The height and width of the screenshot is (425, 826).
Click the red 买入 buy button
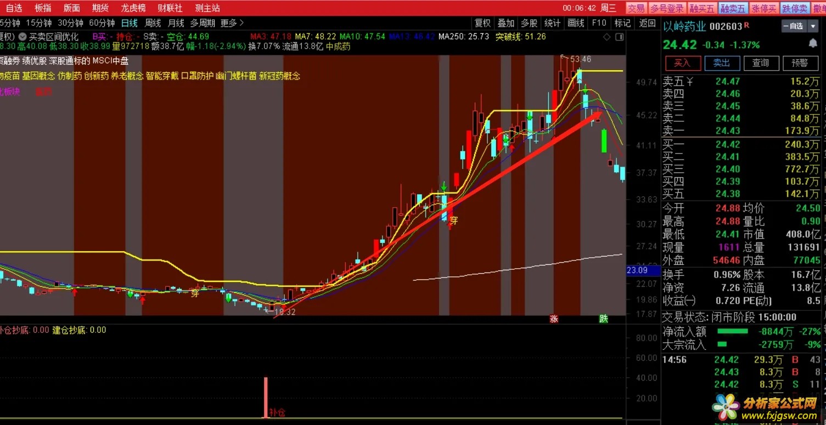(x=682, y=63)
